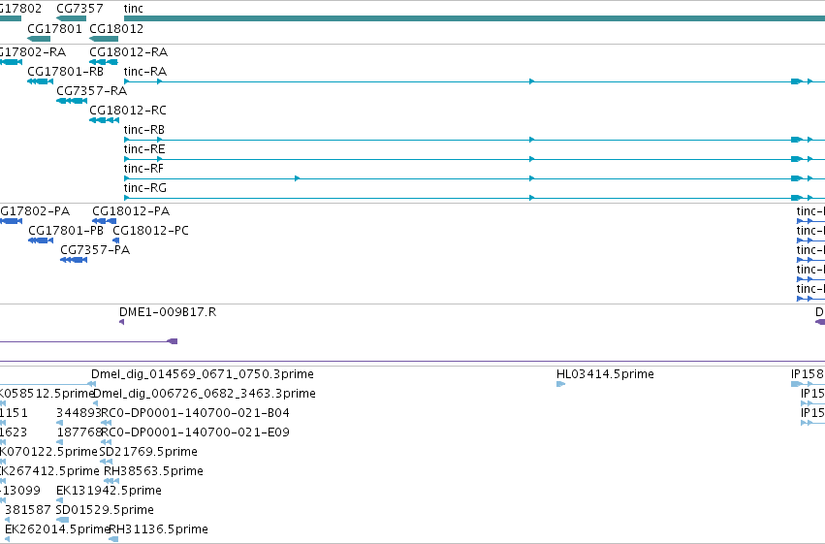The height and width of the screenshot is (544, 825).
Task: Select the tinc-RE transcript label
Action: coord(144,149)
